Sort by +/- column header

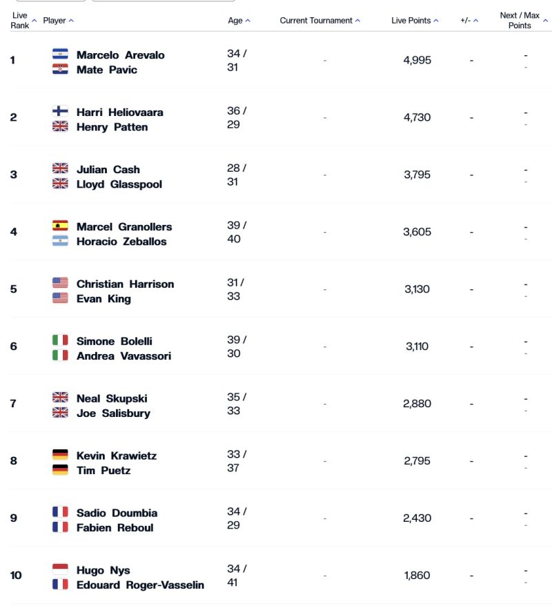pyautogui.click(x=469, y=21)
